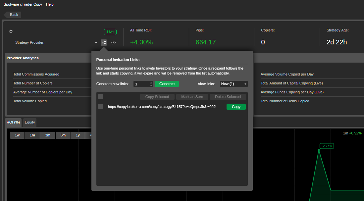This screenshot has width=364, height=201.
Task: Click the Pips value 664.17
Action: [x=206, y=42]
